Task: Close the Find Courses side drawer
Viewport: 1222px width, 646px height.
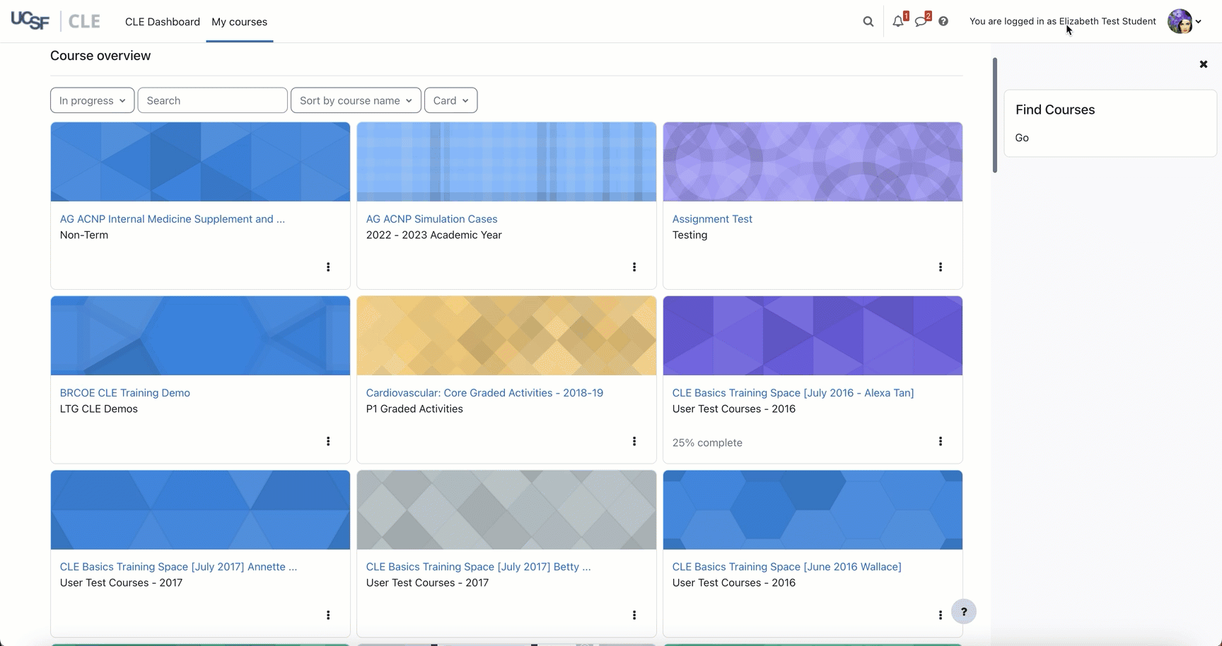Action: 1203,64
